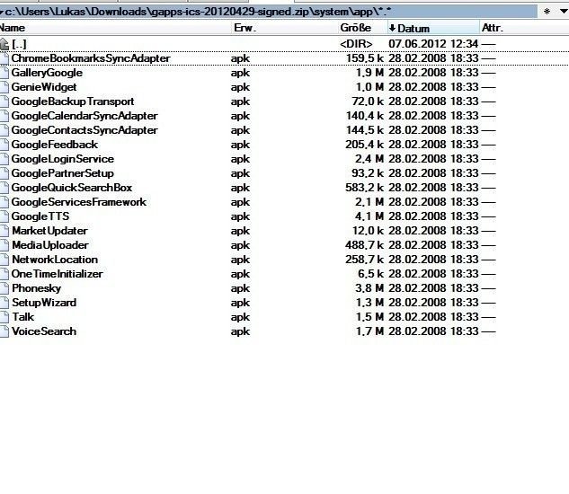Select the Talk file name
This screenshot has height=494, width=569.
(x=22, y=317)
